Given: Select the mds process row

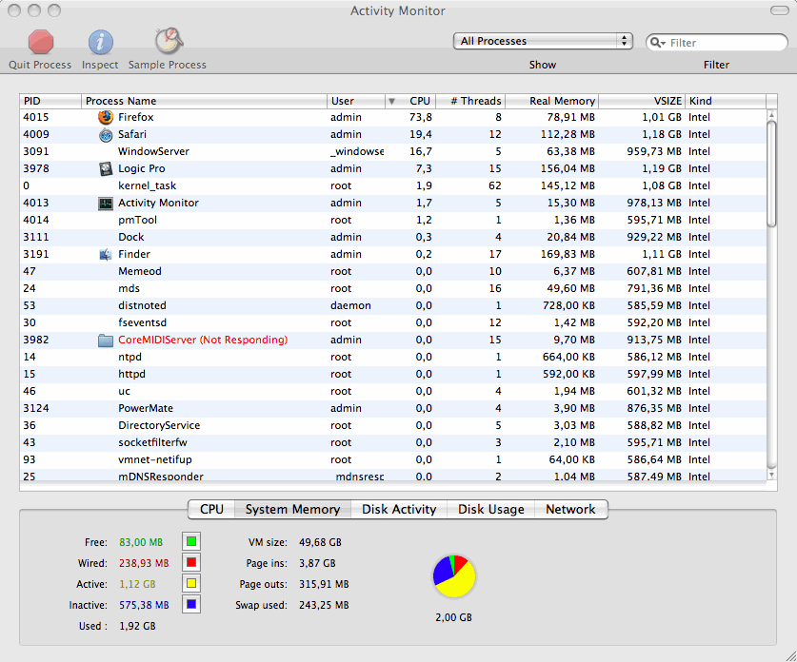Looking at the screenshot, I should pos(393,288).
